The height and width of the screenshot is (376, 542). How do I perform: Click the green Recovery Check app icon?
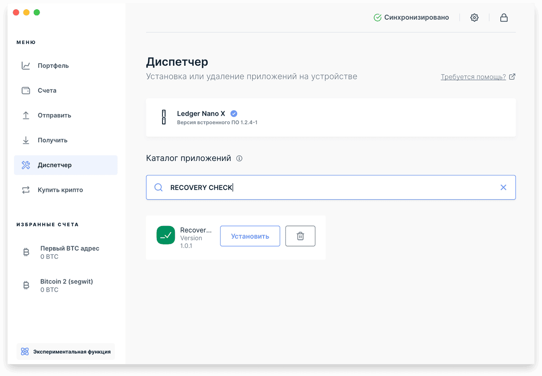(166, 235)
